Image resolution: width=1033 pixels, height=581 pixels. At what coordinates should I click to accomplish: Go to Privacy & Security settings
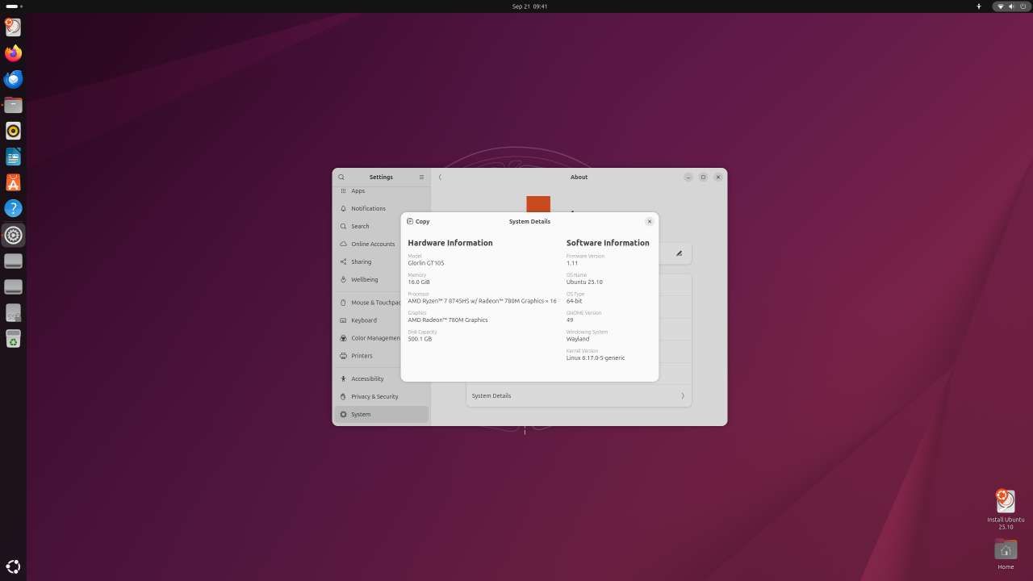pos(382,396)
